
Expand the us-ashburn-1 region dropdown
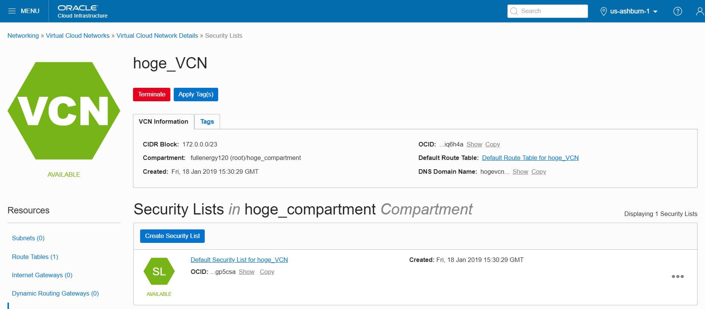pos(634,11)
